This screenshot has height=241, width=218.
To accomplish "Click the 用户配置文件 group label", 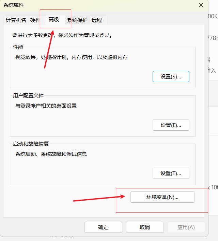I will click(x=28, y=96).
